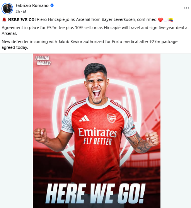The image size is (191, 208).
Task: Click the large 'HERE WE GO!' banner text
Action: (95, 193)
